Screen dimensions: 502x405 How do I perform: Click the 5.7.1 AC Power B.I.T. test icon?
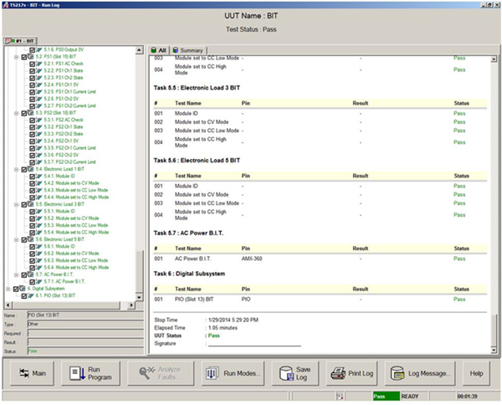click(38, 281)
